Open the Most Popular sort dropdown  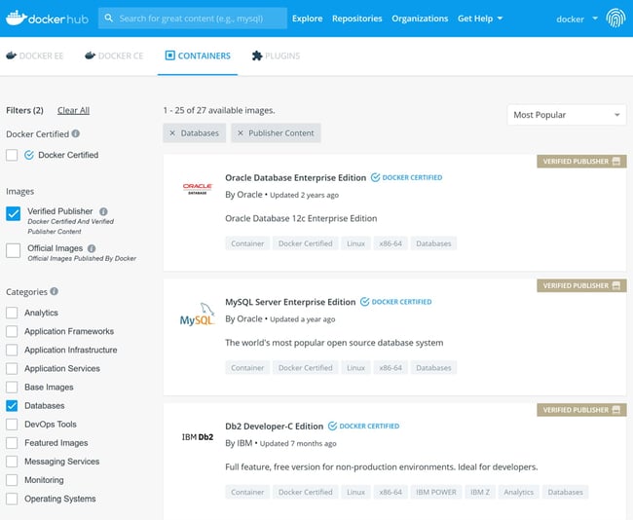pos(566,115)
